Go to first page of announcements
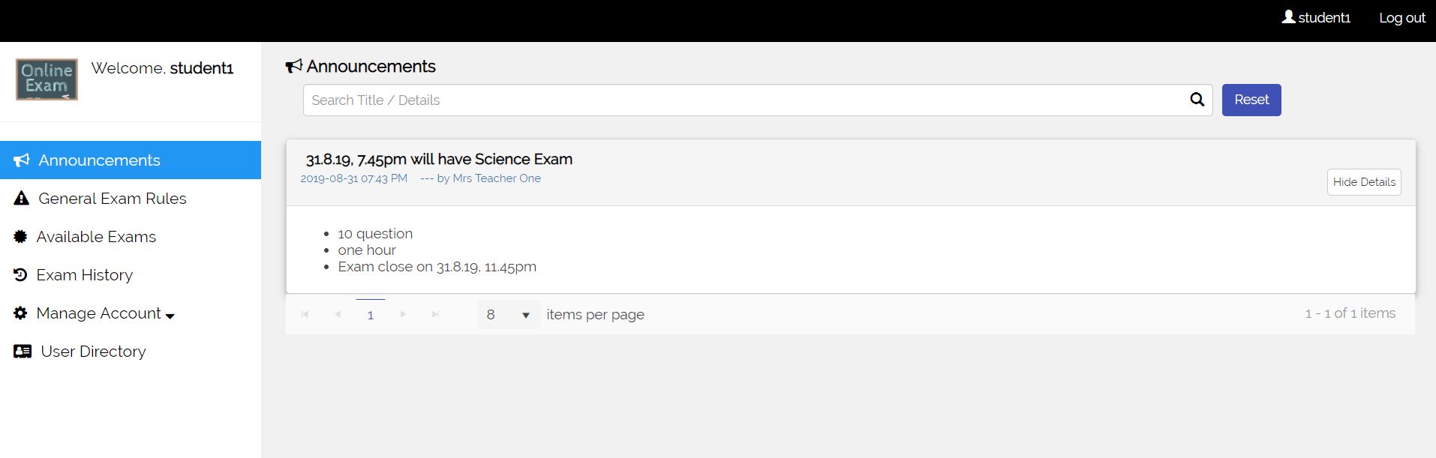This screenshot has height=458, width=1436. 305,315
